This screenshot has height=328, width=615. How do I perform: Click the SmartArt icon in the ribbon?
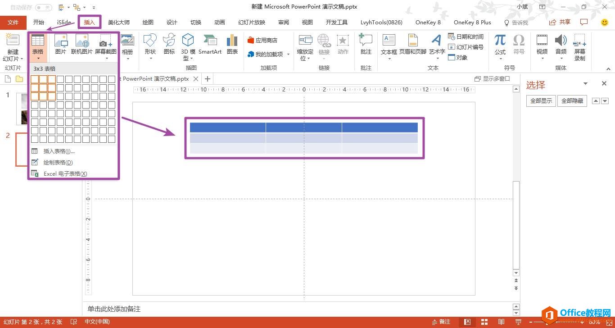[x=210, y=44]
